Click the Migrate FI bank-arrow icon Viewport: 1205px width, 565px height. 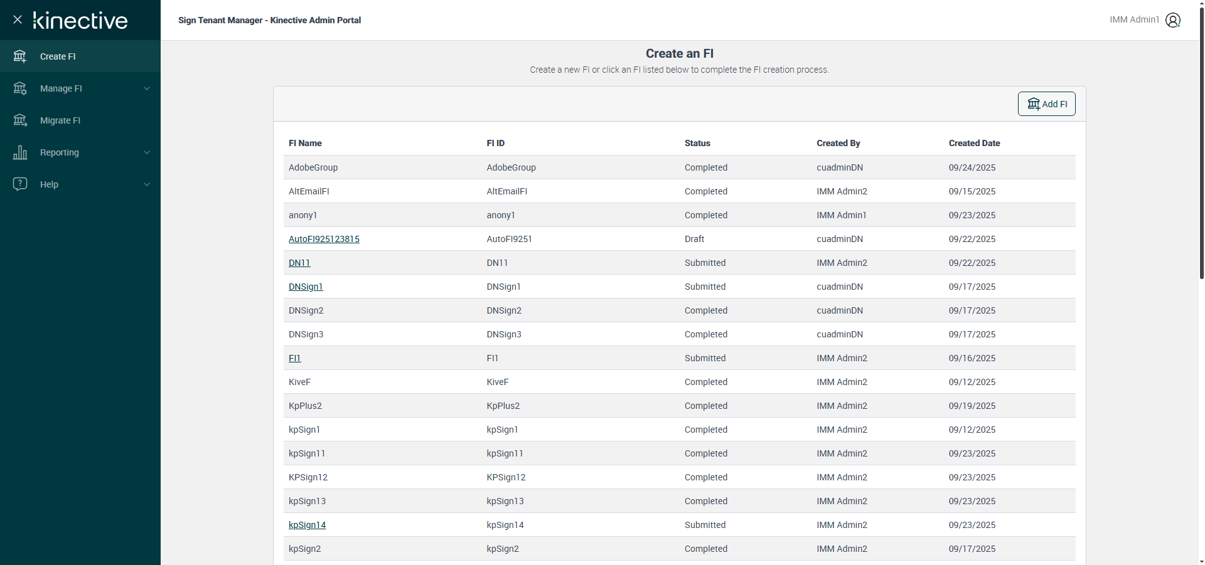(x=20, y=120)
